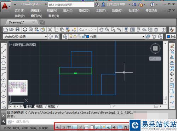The height and width of the screenshot is (131, 177).
Task: Select the Ellipse draw tool
Action: tap(4, 96)
